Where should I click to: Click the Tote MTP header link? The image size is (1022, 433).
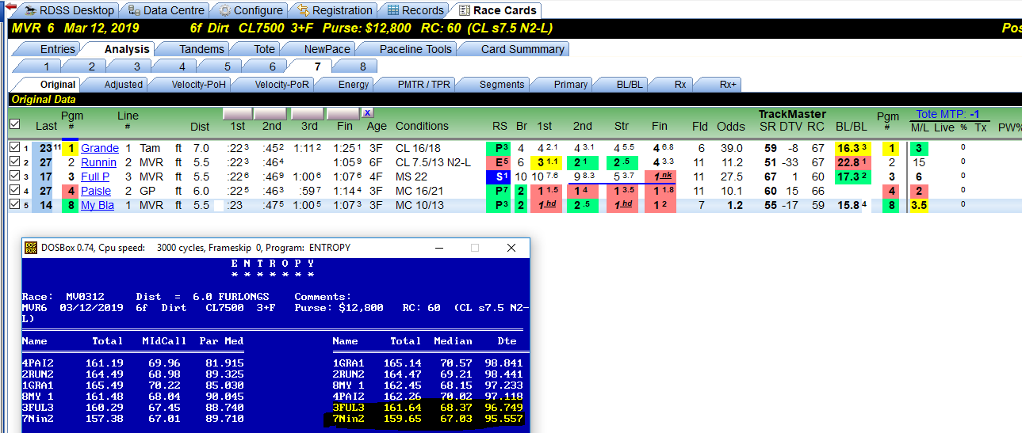point(949,114)
